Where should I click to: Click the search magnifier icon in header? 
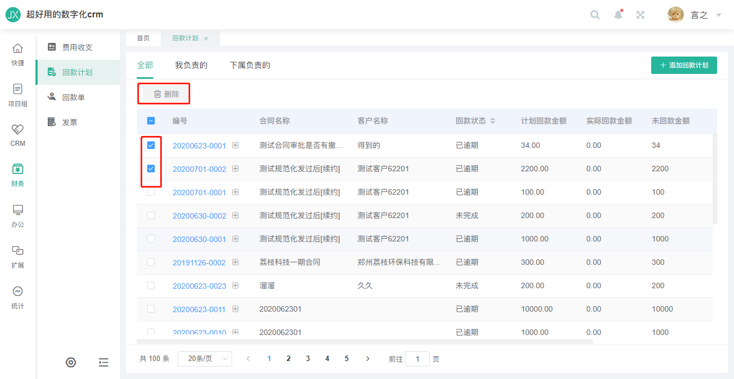[595, 15]
